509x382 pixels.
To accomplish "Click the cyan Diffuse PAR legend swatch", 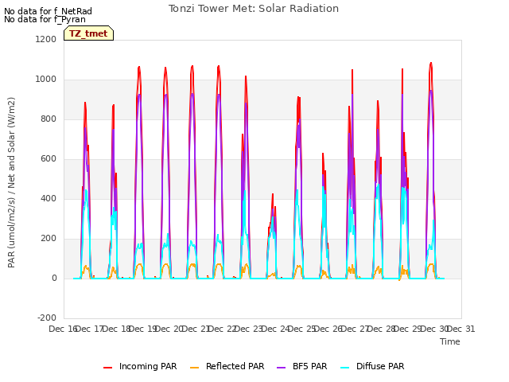I will point(345,368).
